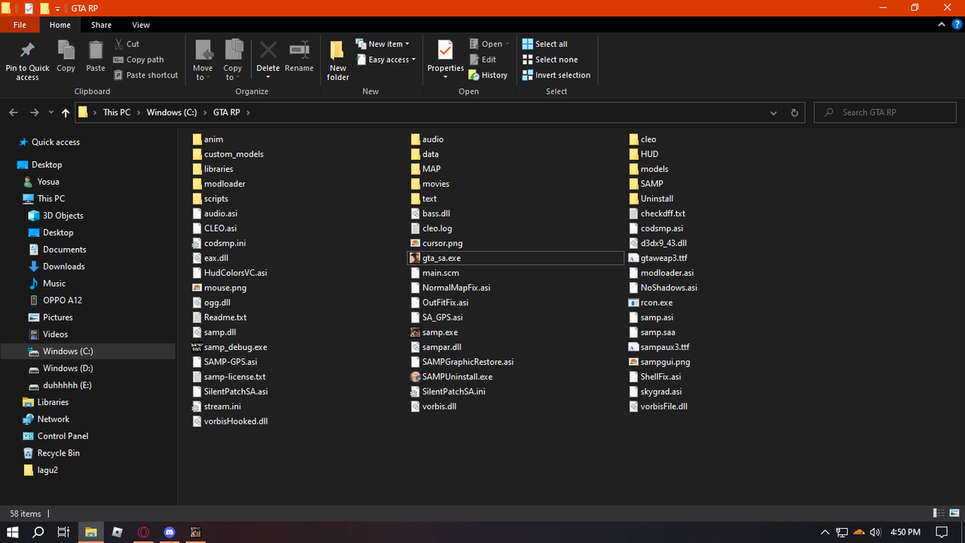Open the recent locations dropdown arrow

(x=51, y=112)
